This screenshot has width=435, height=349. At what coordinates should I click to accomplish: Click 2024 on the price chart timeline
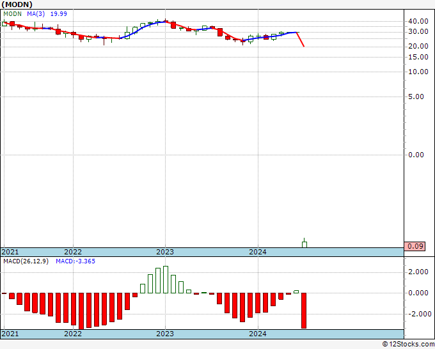pyautogui.click(x=258, y=252)
